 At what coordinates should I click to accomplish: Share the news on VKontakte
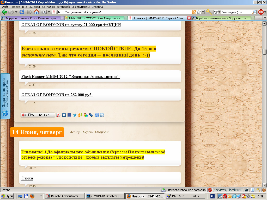coord(64,115)
